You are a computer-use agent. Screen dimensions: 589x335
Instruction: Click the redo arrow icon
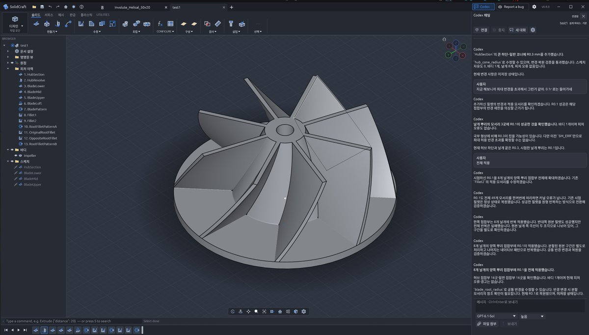click(x=58, y=7)
